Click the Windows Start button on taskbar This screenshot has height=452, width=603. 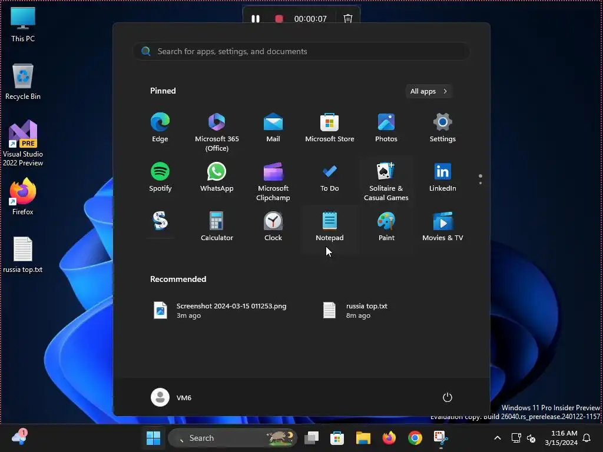point(154,438)
